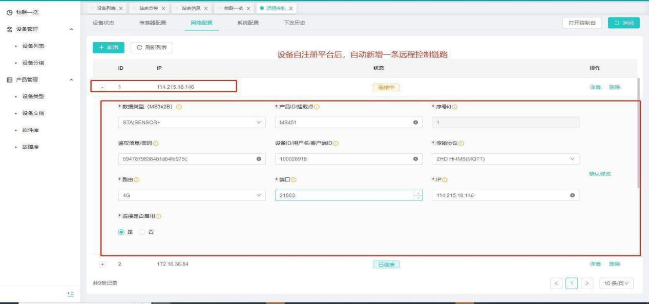Switch to the 下发历史 tab
Viewport: 649px width, 304px height.
295,23
